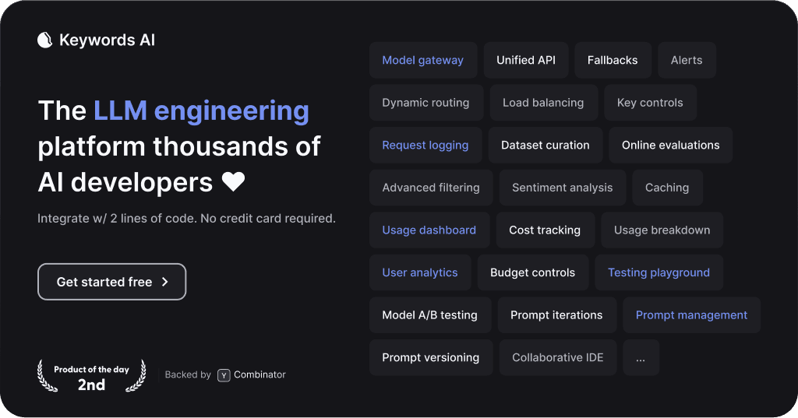Select the Usage dashboard tag
The width and height of the screenshot is (798, 418).
pyautogui.click(x=429, y=230)
